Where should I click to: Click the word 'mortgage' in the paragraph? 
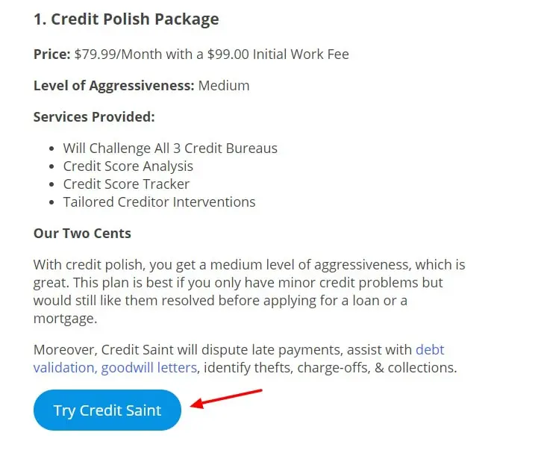(65, 318)
